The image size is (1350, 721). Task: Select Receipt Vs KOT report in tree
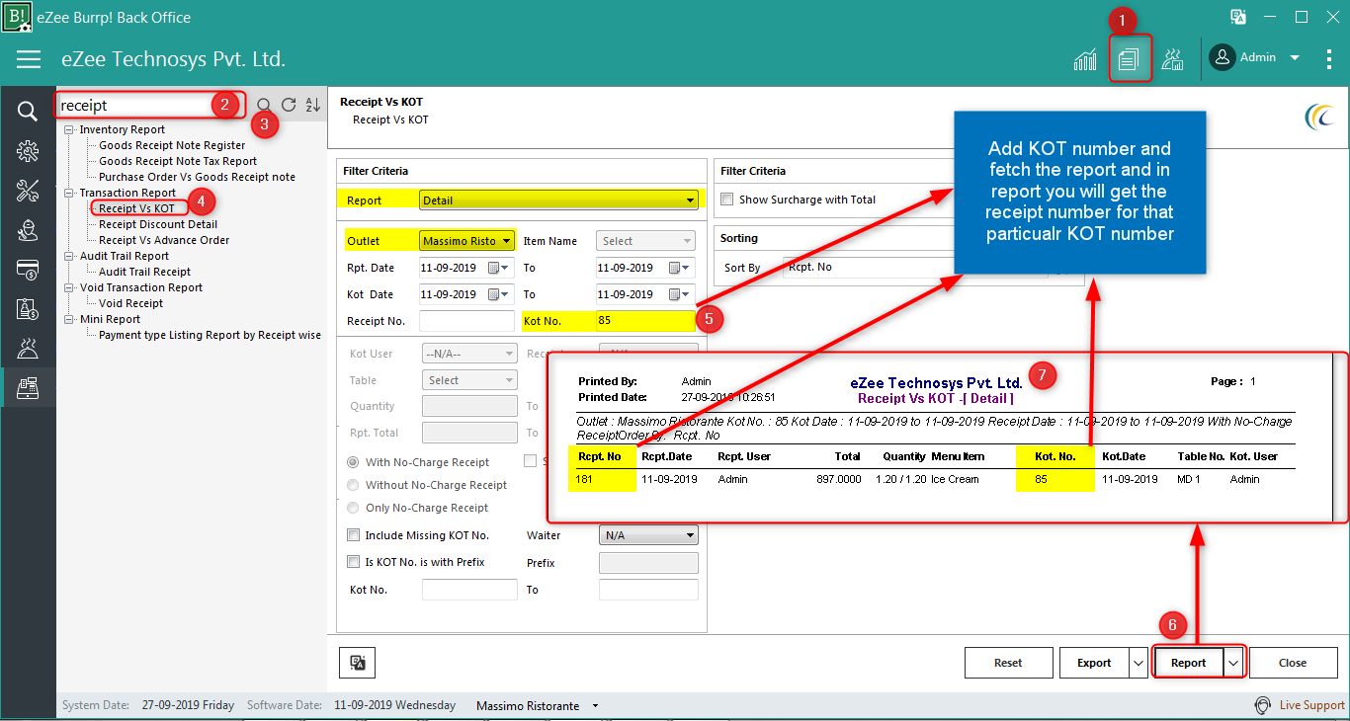136,208
